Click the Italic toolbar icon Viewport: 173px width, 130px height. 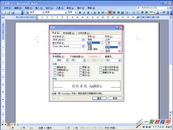(x=84, y=12)
